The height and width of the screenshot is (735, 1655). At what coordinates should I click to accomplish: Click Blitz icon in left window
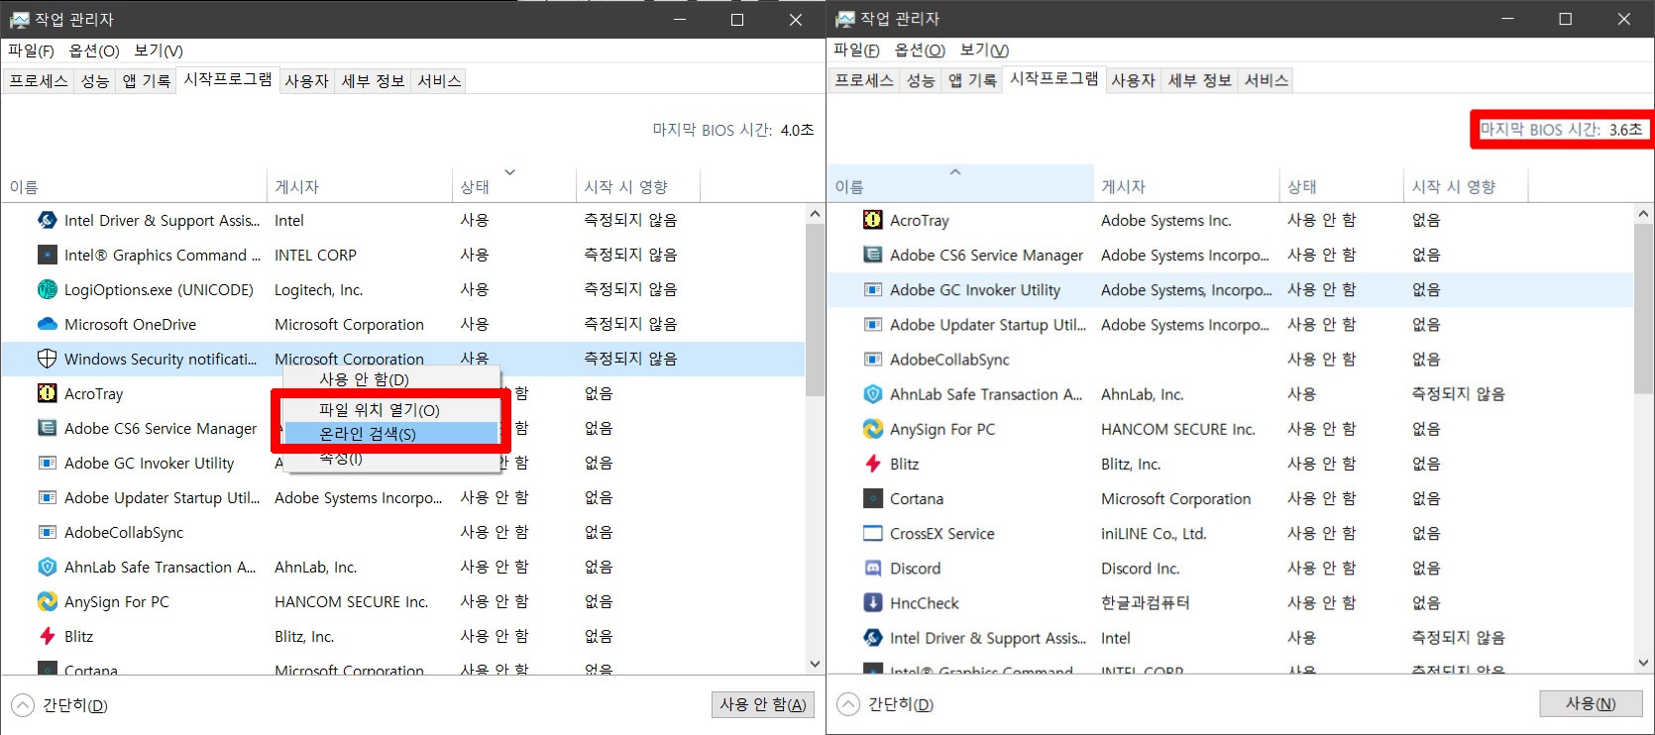pos(47,636)
